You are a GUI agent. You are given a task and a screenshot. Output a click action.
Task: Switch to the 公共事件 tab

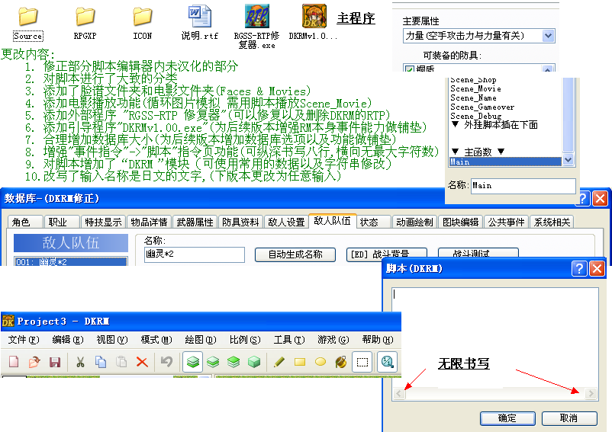pos(506,222)
